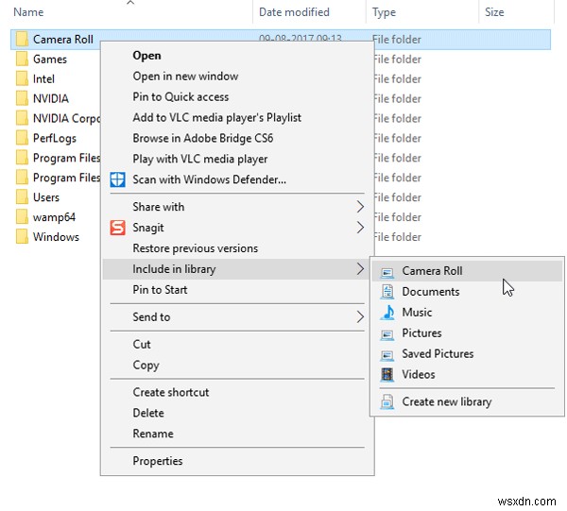Click the Music note library icon
Image resolution: width=567 pixels, height=511 pixels.
coord(387,313)
